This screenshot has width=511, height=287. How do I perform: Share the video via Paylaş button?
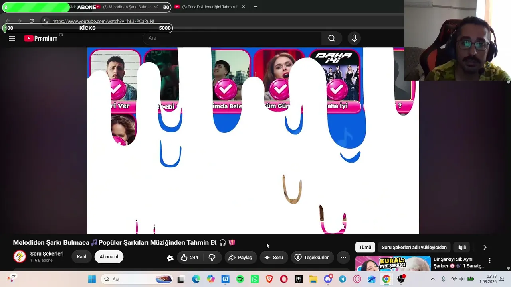(240, 258)
